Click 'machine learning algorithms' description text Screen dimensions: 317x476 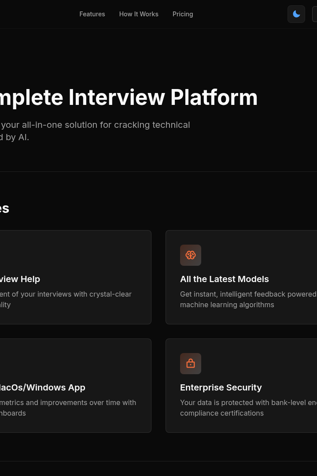227,305
